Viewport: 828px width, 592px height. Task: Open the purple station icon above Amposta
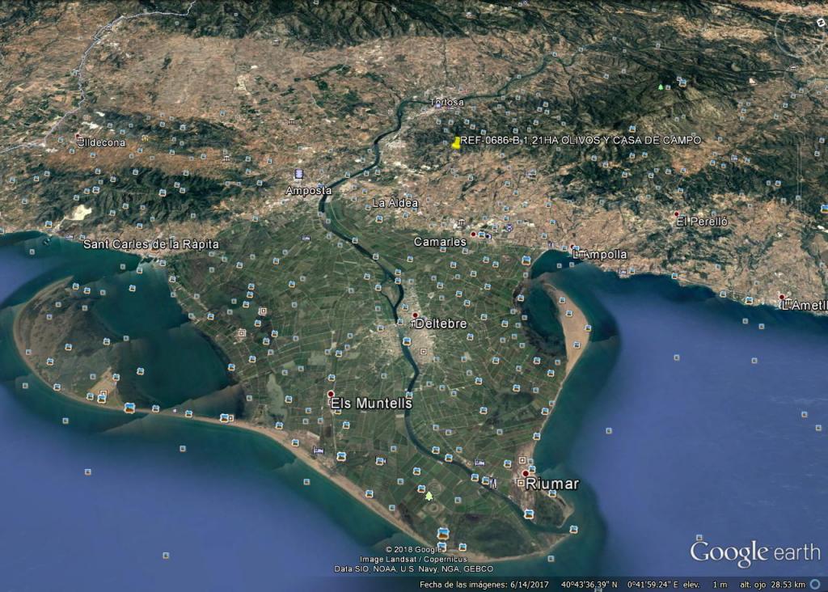(x=298, y=174)
